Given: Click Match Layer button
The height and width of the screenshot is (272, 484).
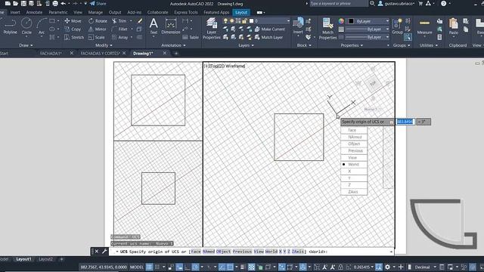Looking at the screenshot, I should pyautogui.click(x=268, y=37).
